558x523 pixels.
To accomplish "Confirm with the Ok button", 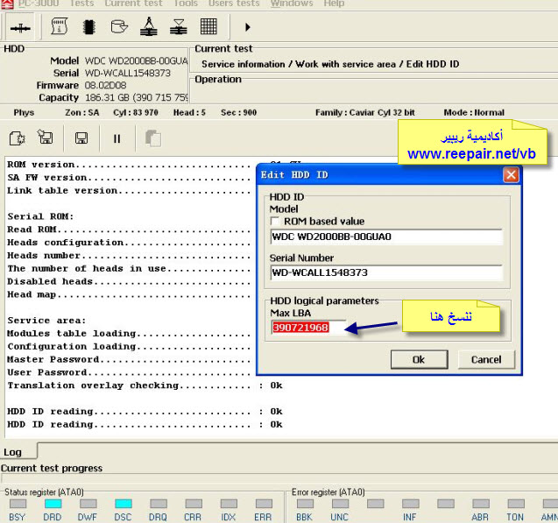I will pyautogui.click(x=419, y=360).
